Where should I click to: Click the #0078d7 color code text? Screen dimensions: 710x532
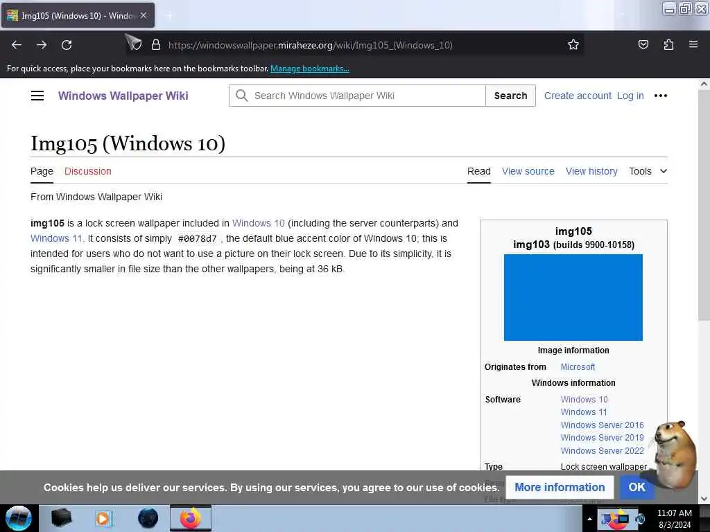coord(198,238)
